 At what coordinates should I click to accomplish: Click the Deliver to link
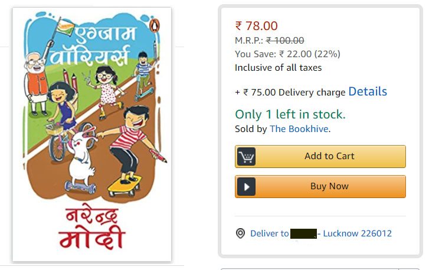[x=270, y=233]
